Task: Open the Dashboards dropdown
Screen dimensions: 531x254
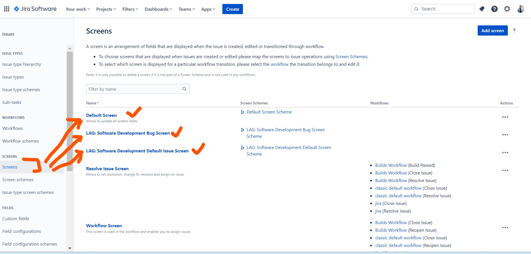Action: (158, 9)
